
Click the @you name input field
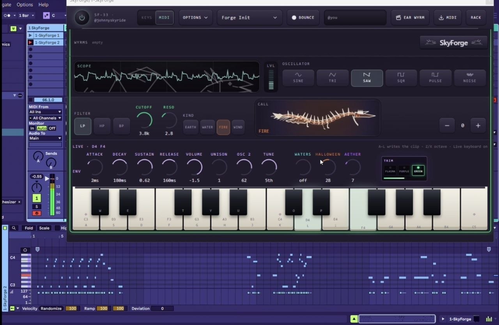355,18
